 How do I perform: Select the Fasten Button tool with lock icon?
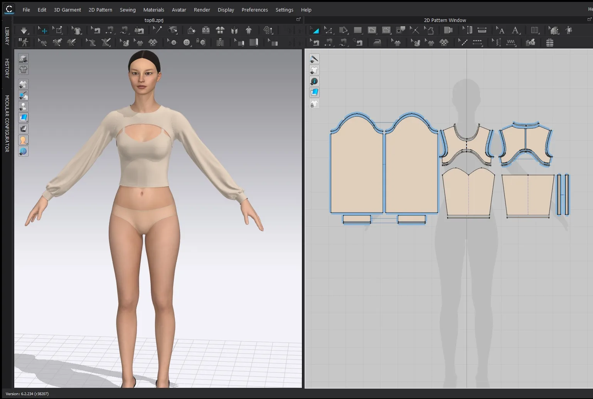[201, 42]
